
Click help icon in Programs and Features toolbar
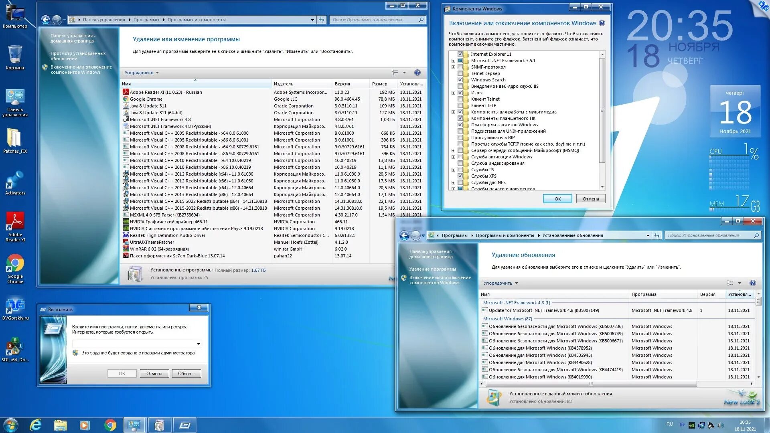tap(417, 73)
